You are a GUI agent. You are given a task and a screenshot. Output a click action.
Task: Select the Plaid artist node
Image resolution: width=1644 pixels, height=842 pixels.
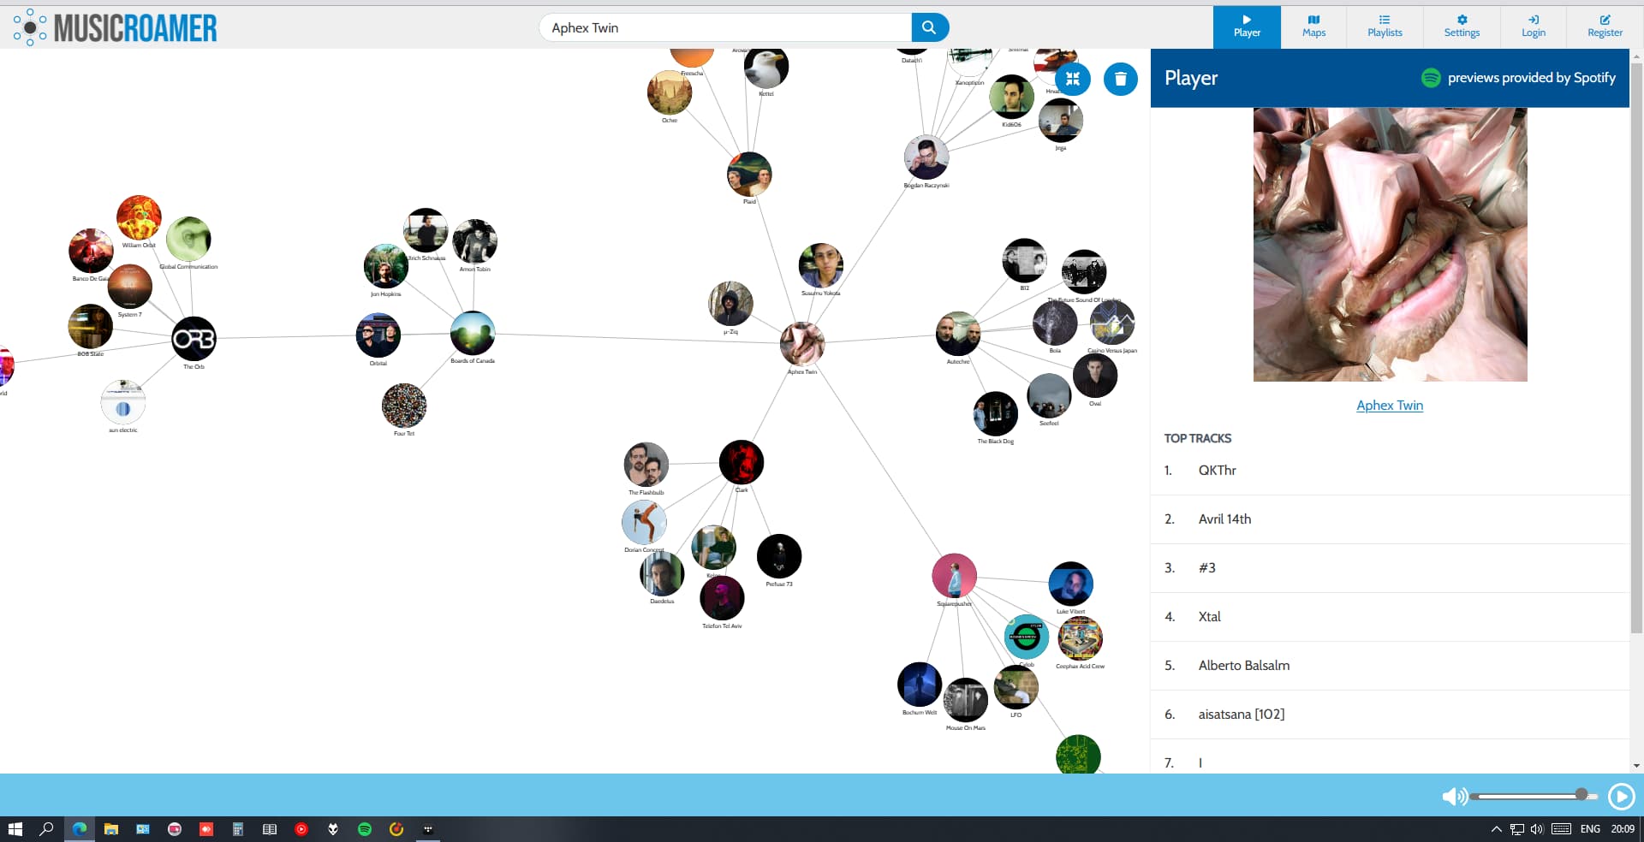[x=749, y=175]
